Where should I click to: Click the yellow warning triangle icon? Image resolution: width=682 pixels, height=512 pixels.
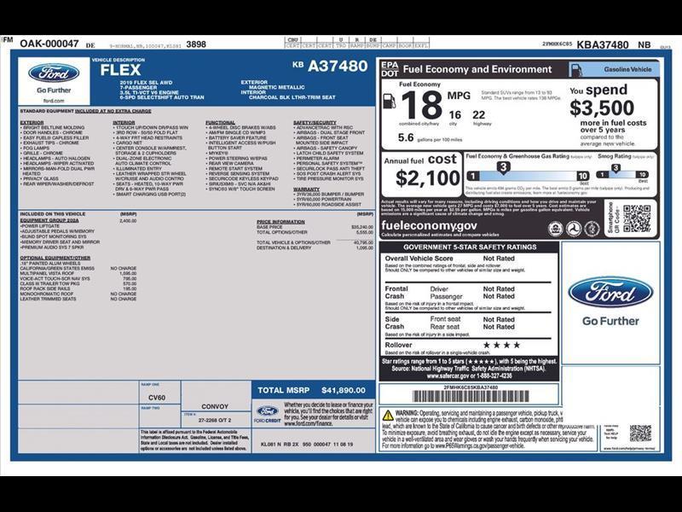pyautogui.click(x=388, y=416)
